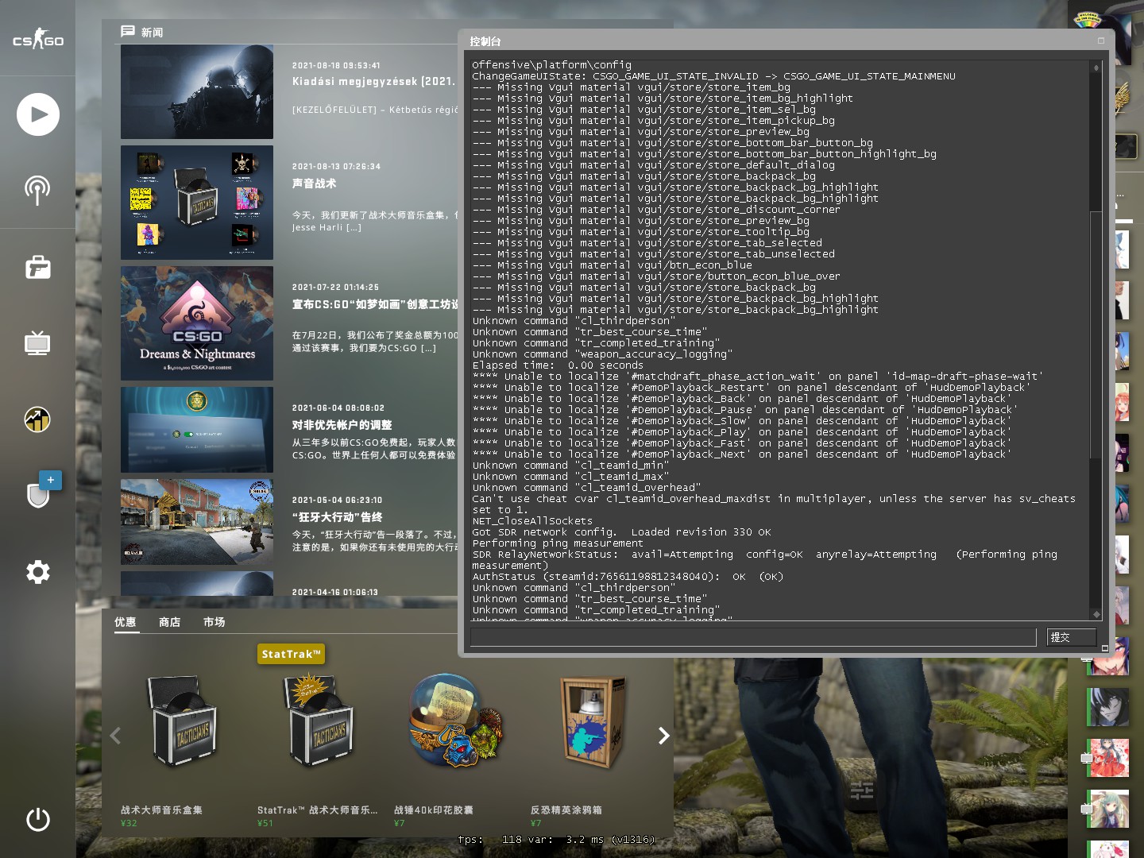Click the ¥7 price under 反恐精英涂鸦箱
The image size is (1144, 858).
point(535,823)
